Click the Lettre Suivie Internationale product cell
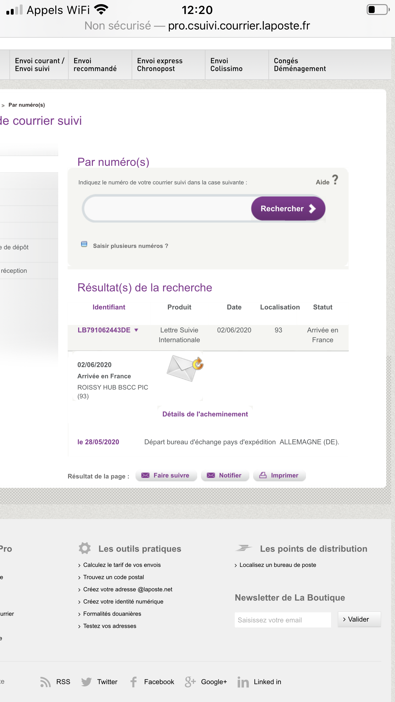Image resolution: width=395 pixels, height=702 pixels. (x=179, y=335)
